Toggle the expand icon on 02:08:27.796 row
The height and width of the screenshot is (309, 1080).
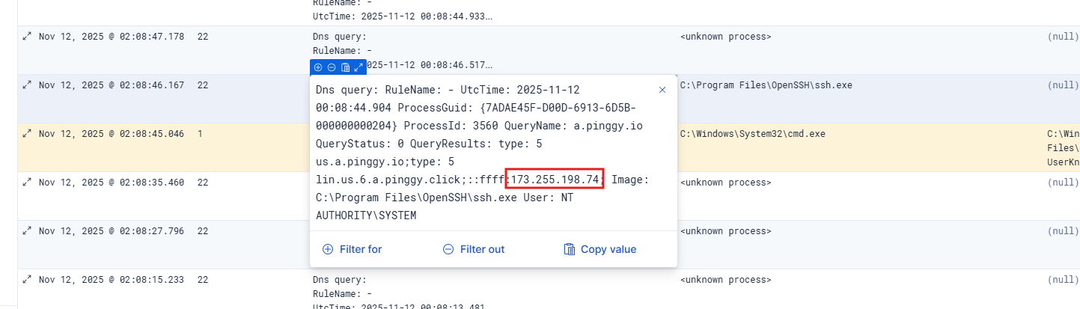coord(27,230)
